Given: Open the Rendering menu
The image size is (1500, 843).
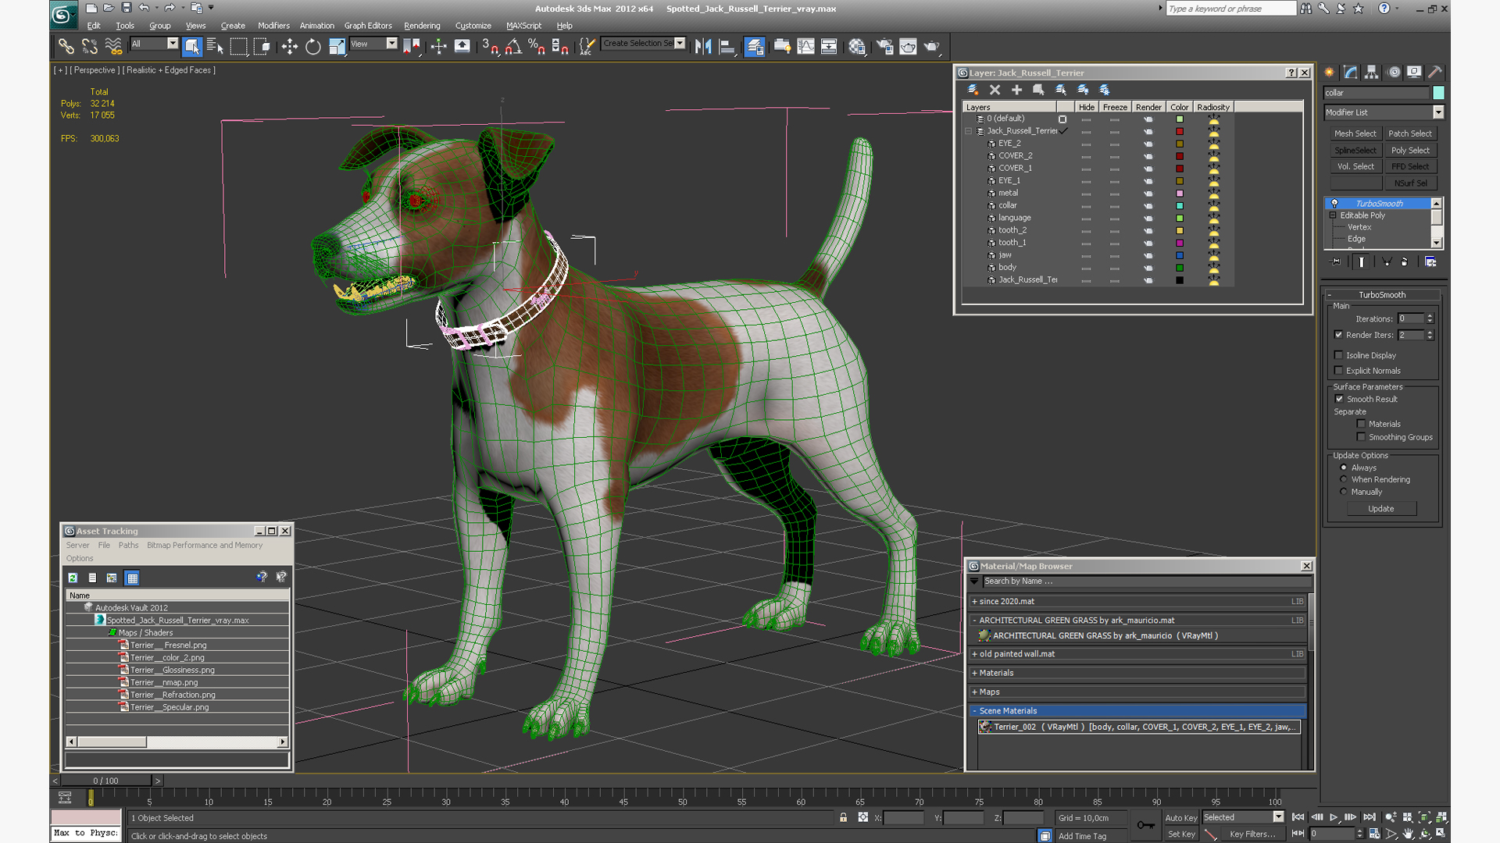Looking at the screenshot, I should pos(422,26).
